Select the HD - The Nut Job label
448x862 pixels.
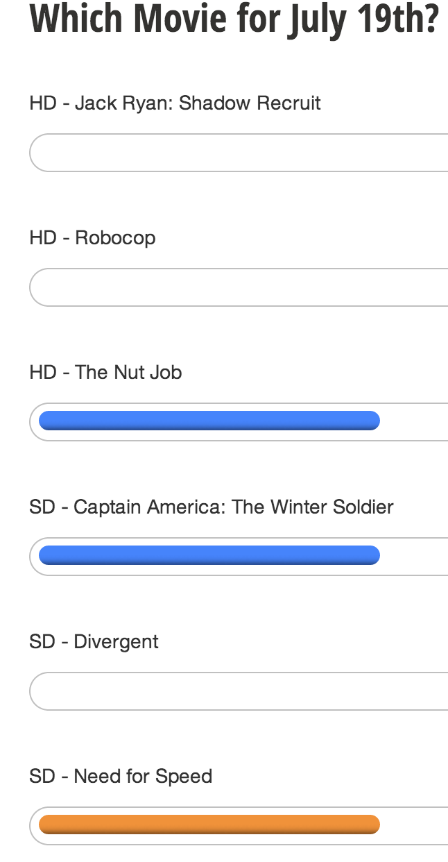(105, 373)
